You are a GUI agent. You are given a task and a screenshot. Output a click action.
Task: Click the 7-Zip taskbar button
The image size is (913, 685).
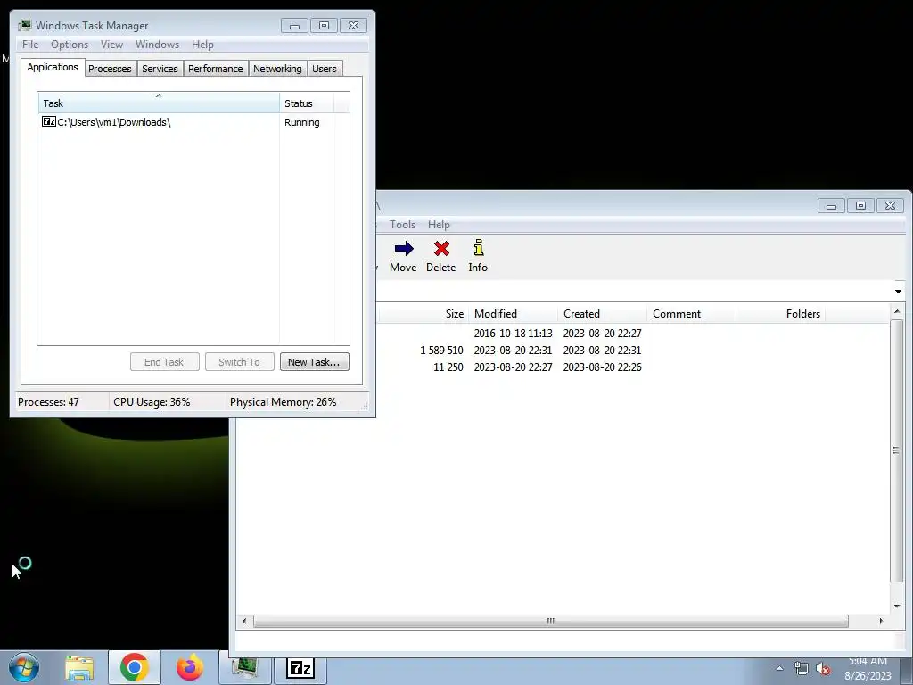click(x=300, y=667)
